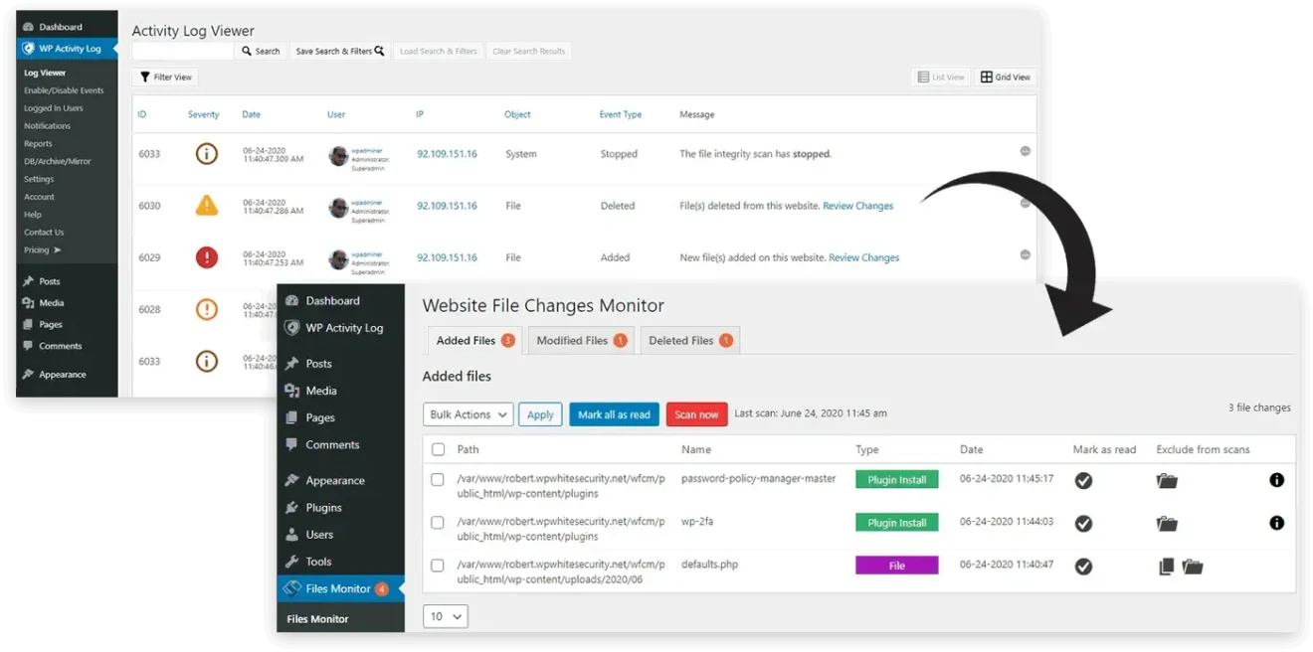The width and height of the screenshot is (1313, 652).
Task: Click the info severity icon for event 6033 Stopped
Action: (206, 154)
